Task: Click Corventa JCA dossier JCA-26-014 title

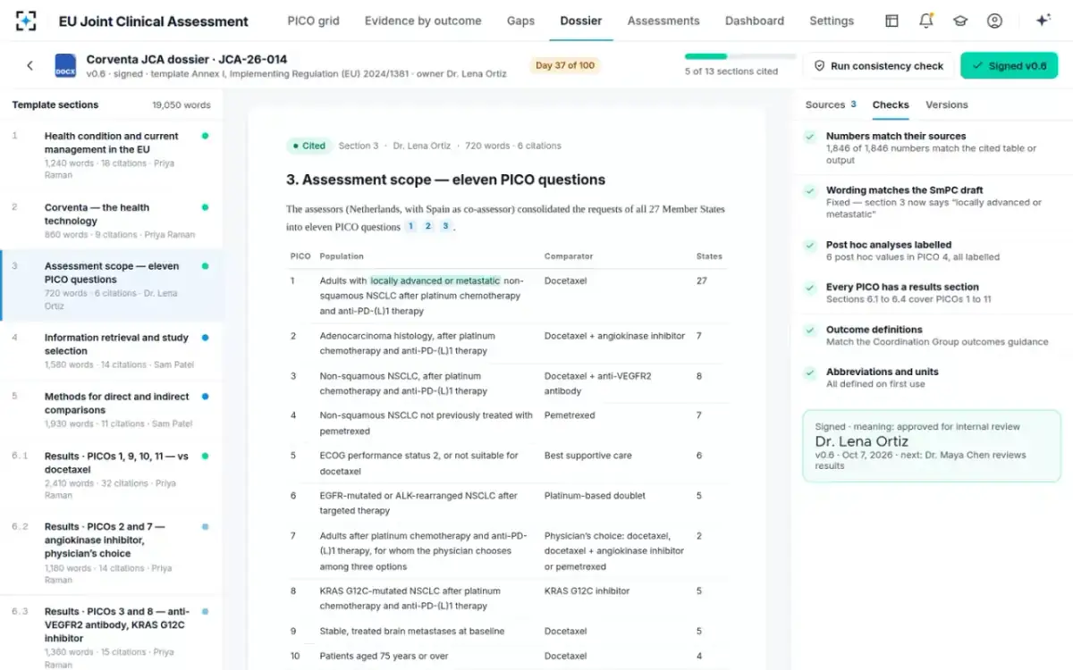Action: (x=187, y=59)
